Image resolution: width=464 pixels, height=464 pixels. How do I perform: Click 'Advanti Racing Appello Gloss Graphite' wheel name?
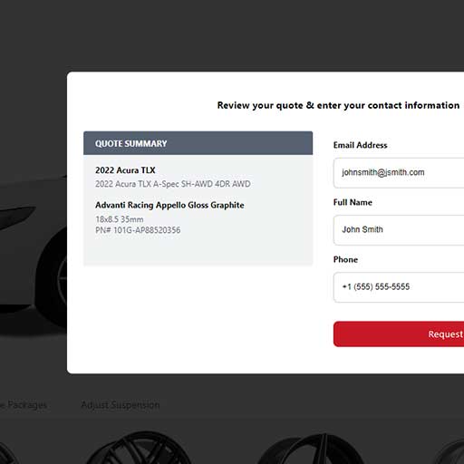(169, 205)
